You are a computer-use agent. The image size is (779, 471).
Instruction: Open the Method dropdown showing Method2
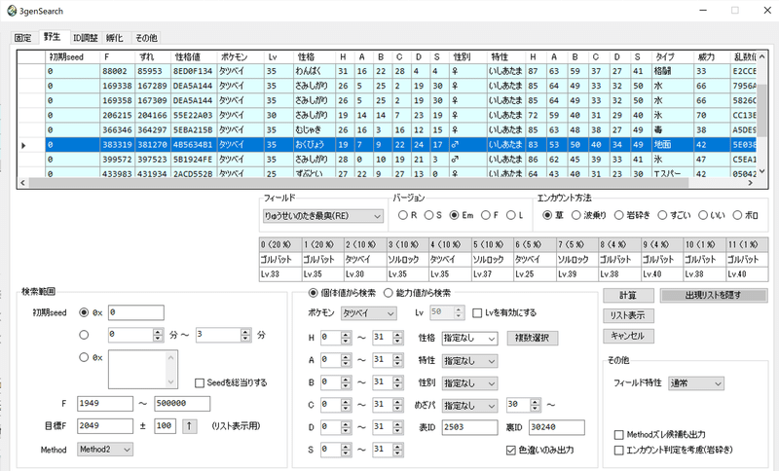coord(105,450)
